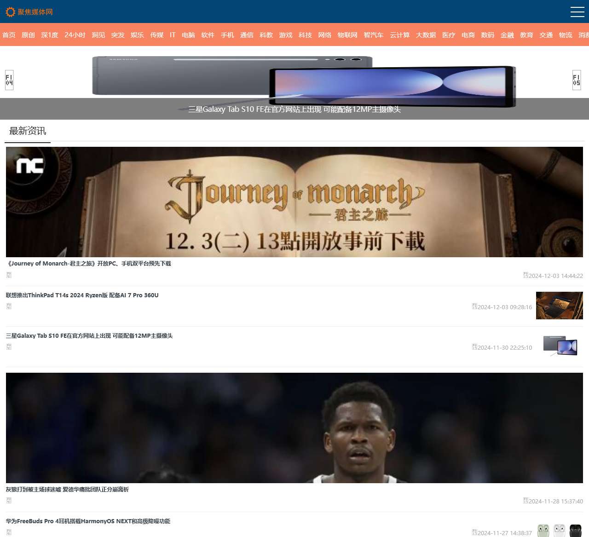589x537 pixels.
Task: Click clock icon beside 2024-11-28 15:37:40
Action: click(x=525, y=501)
